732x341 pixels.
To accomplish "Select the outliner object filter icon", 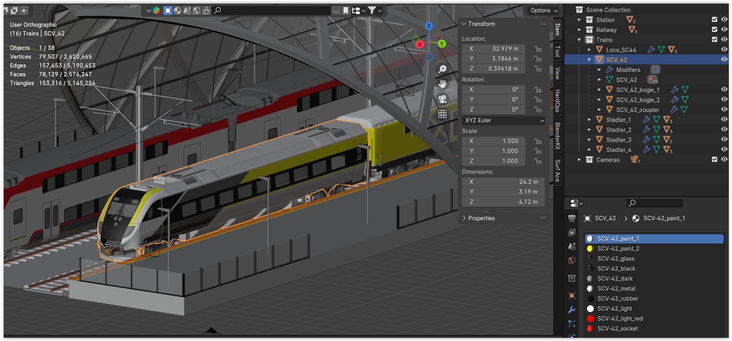I will 168,10.
